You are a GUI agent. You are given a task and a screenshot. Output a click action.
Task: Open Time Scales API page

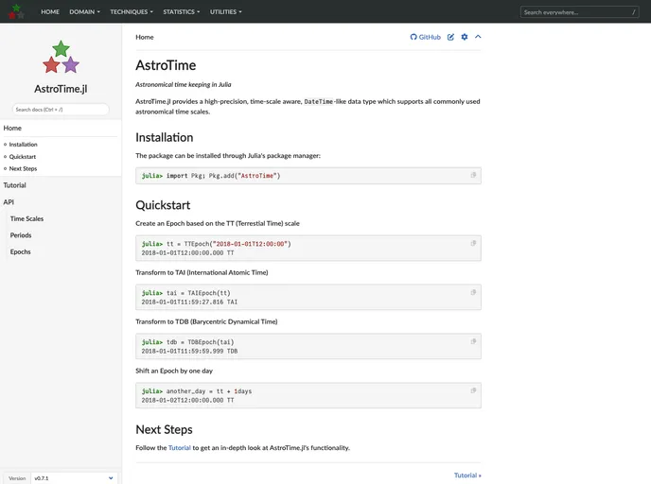(x=27, y=218)
